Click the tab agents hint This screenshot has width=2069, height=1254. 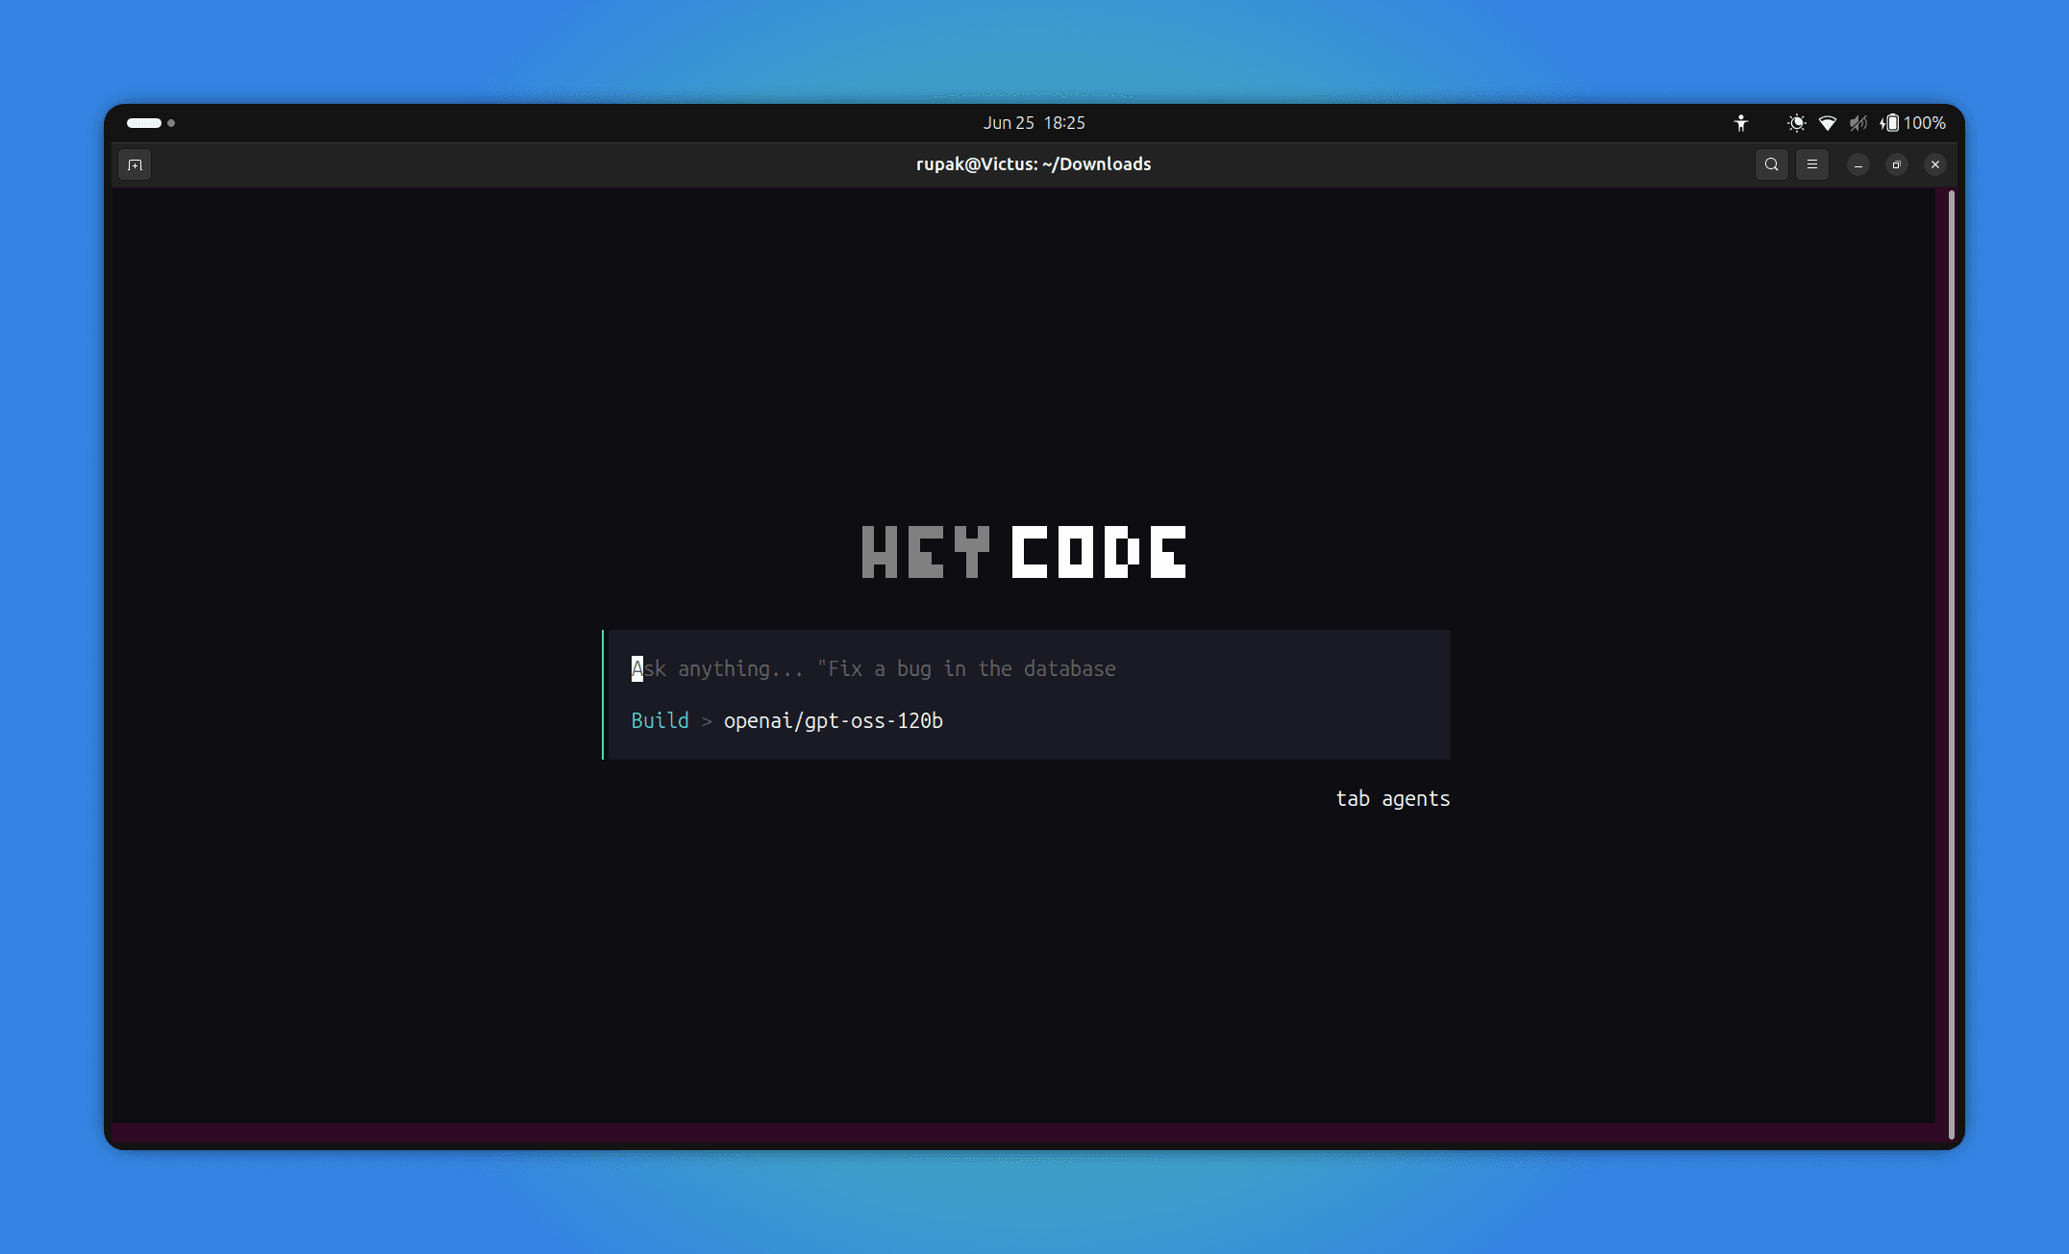(1392, 799)
